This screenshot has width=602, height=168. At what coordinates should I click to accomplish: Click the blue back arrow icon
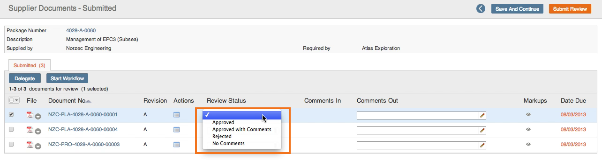pos(481,8)
